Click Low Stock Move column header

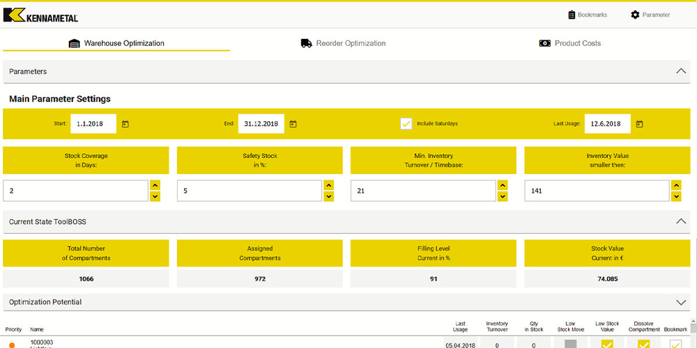coord(570,326)
